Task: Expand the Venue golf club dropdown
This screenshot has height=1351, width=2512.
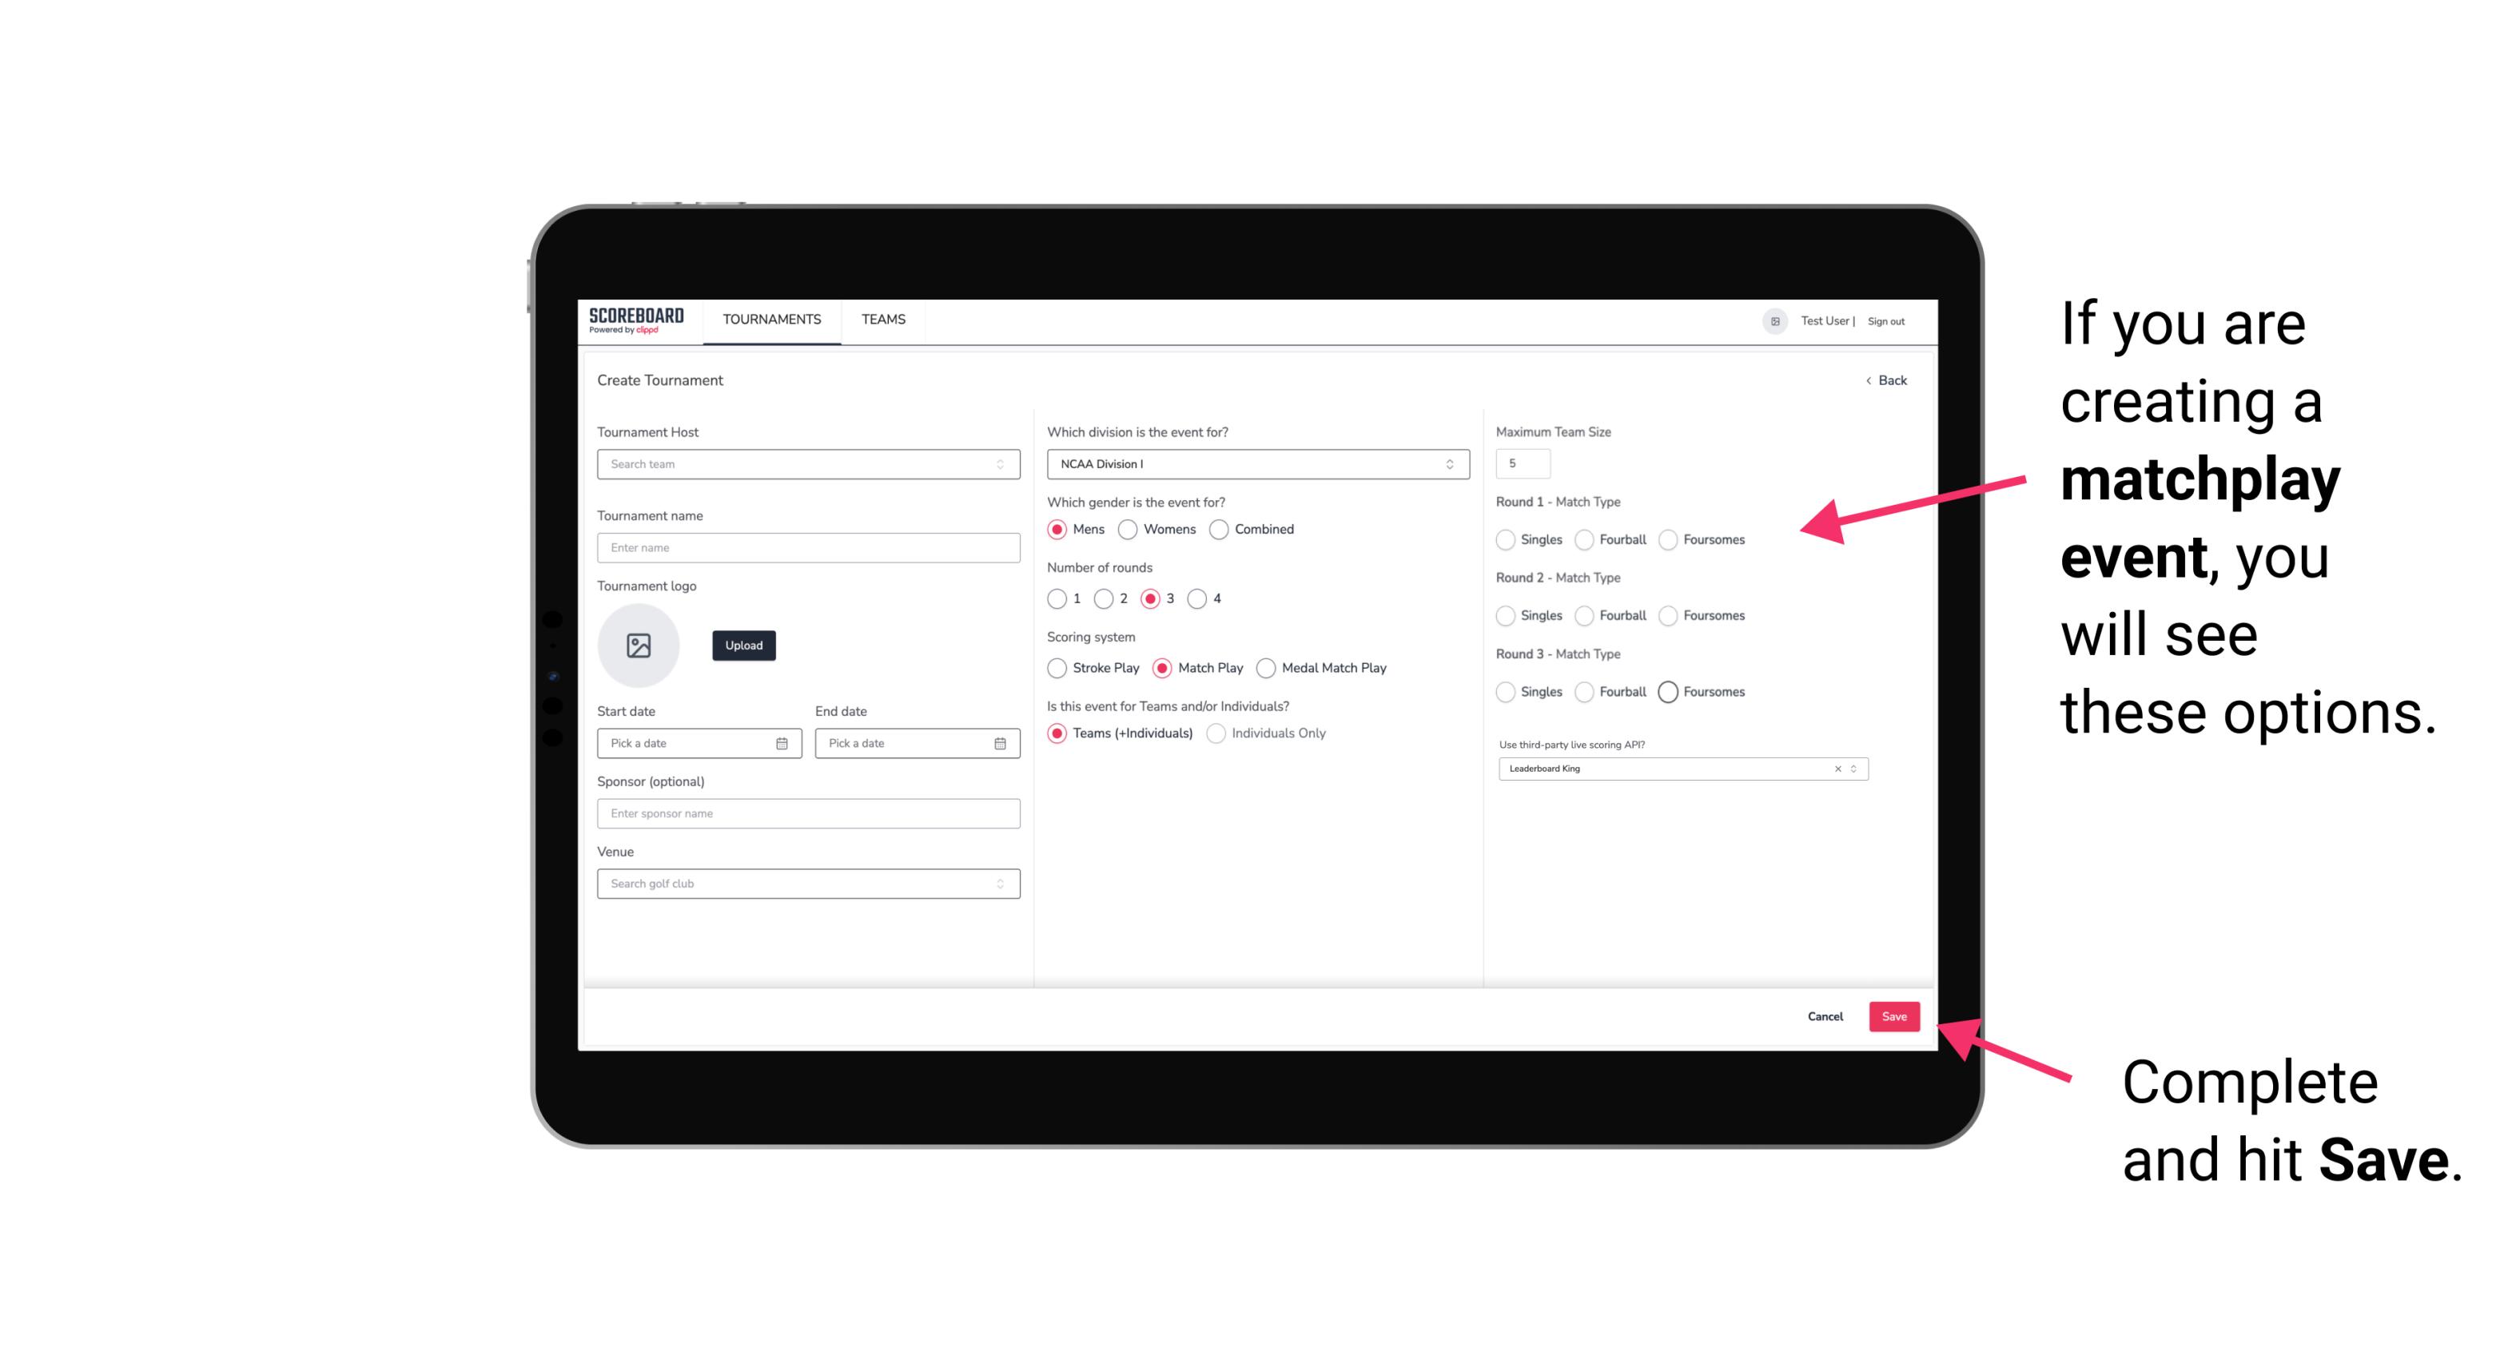Action: 998,884
